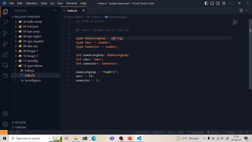Image resolution: width=252 pixels, height=142 pixels.
Task: Open the Run menu
Action: point(60,3)
